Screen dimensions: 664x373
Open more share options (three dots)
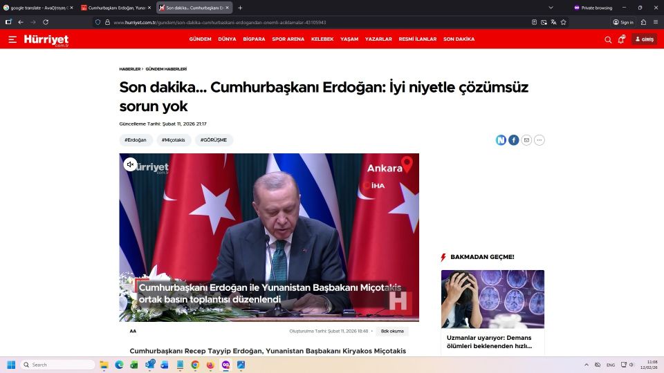tap(539, 140)
